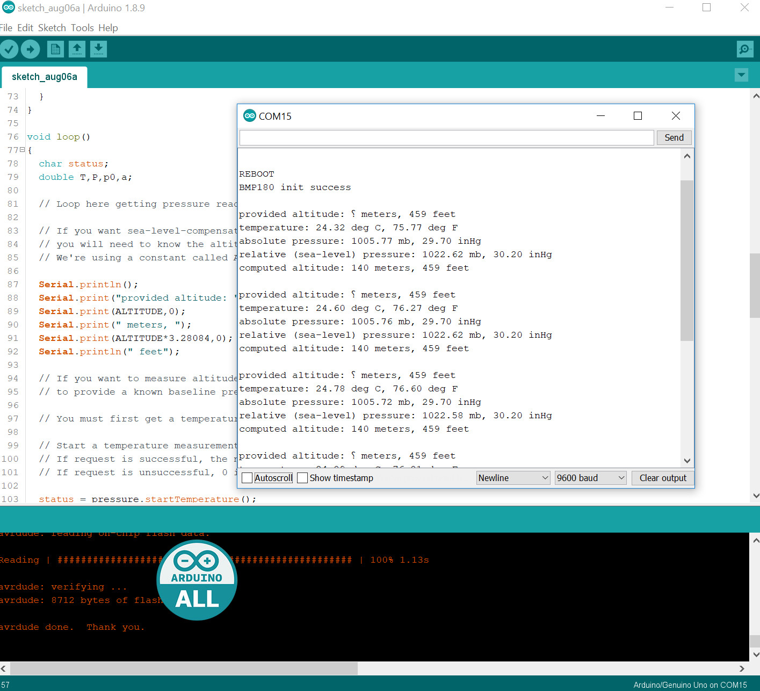The height and width of the screenshot is (691, 760).
Task: Click the code editor scroll up arrow
Action: click(x=756, y=97)
